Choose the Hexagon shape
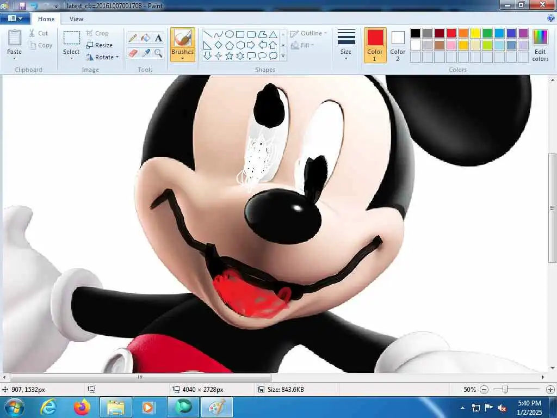 point(240,45)
